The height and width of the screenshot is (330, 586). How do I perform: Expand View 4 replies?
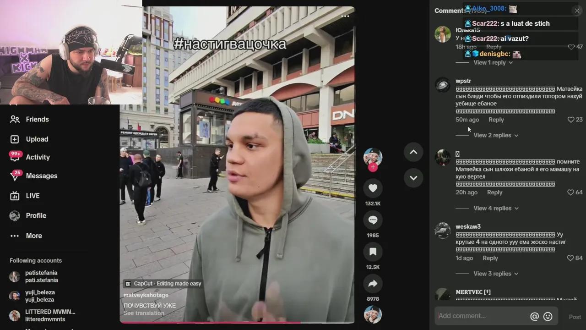pos(496,208)
